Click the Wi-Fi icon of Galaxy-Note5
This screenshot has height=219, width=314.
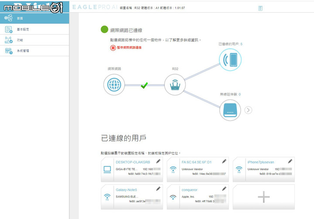107,197
